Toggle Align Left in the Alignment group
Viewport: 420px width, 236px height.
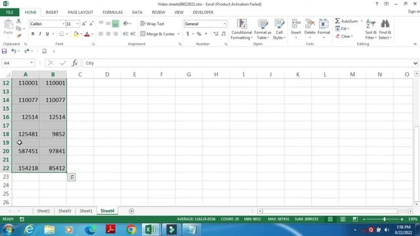(101, 33)
